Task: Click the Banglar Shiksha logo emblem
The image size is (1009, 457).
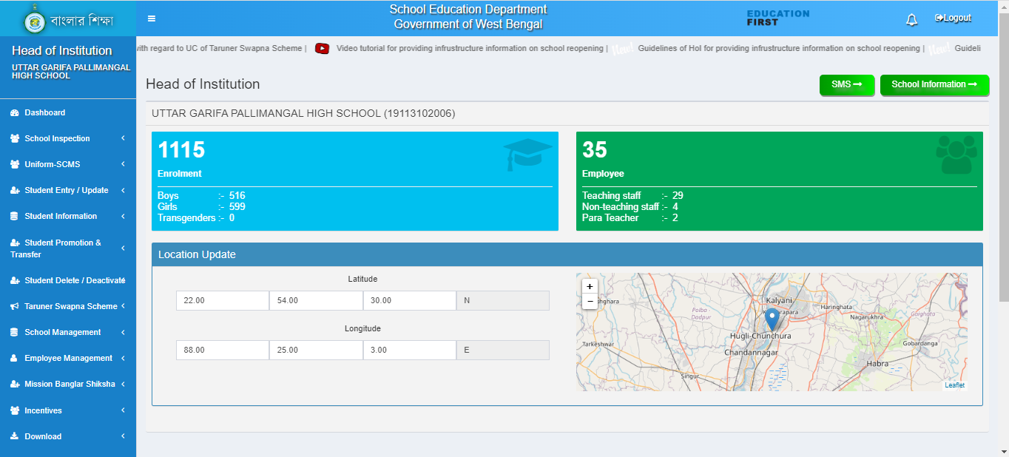Action: (x=34, y=20)
